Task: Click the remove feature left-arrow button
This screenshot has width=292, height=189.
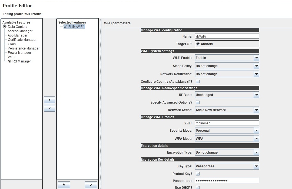Action: point(49,108)
